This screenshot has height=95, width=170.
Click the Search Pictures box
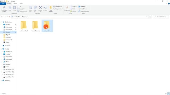coord(161,17)
